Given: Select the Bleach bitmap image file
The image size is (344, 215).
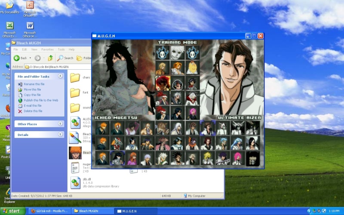Looking at the screenshot, I should coord(75,138).
